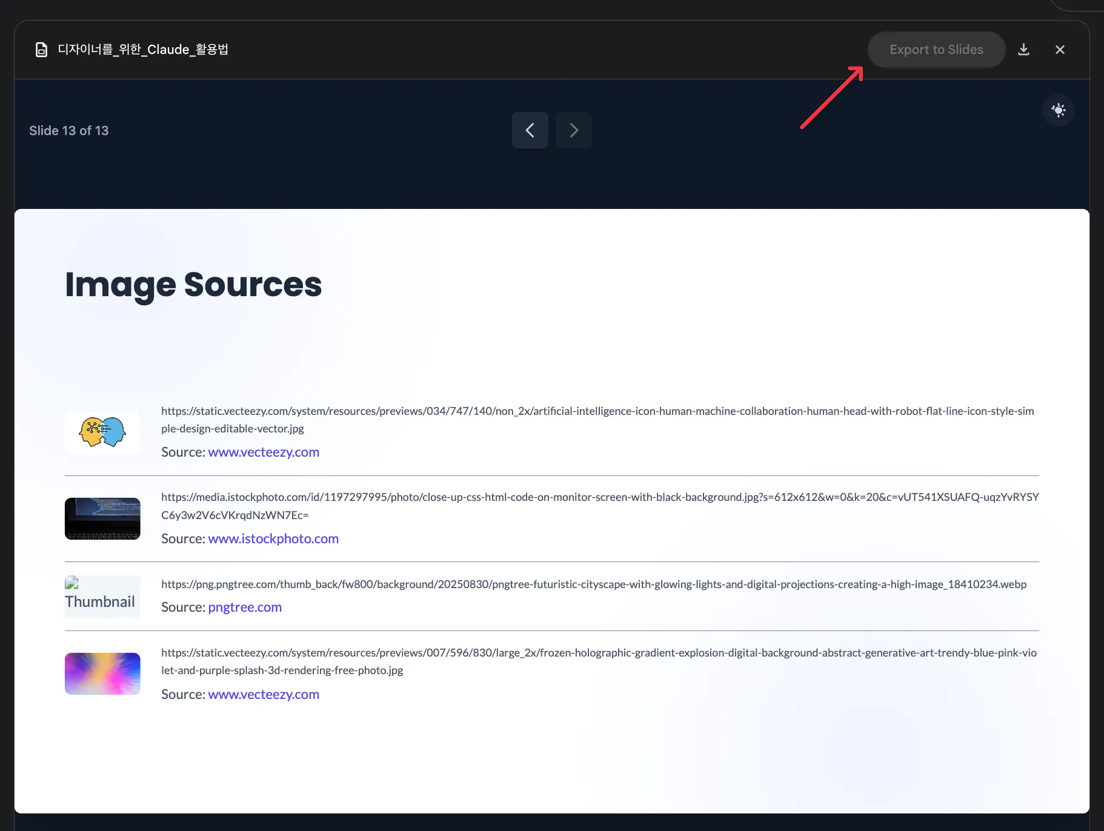Click the pngtree image URL text
The height and width of the screenshot is (831, 1104).
pyautogui.click(x=593, y=584)
